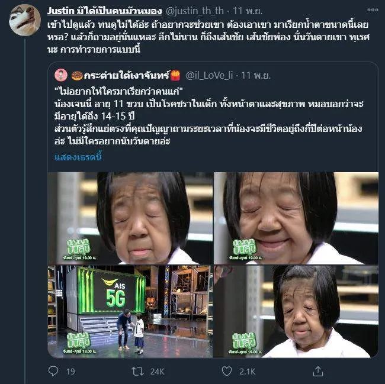Click the main tweet's 11 พ.ย. timestamp
385x384 pixels.
[248, 11]
